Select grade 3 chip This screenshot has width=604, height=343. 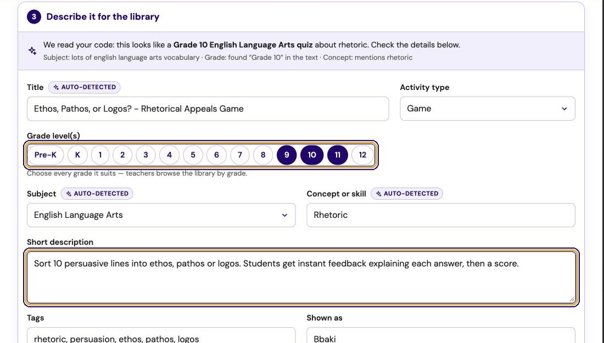click(x=146, y=155)
